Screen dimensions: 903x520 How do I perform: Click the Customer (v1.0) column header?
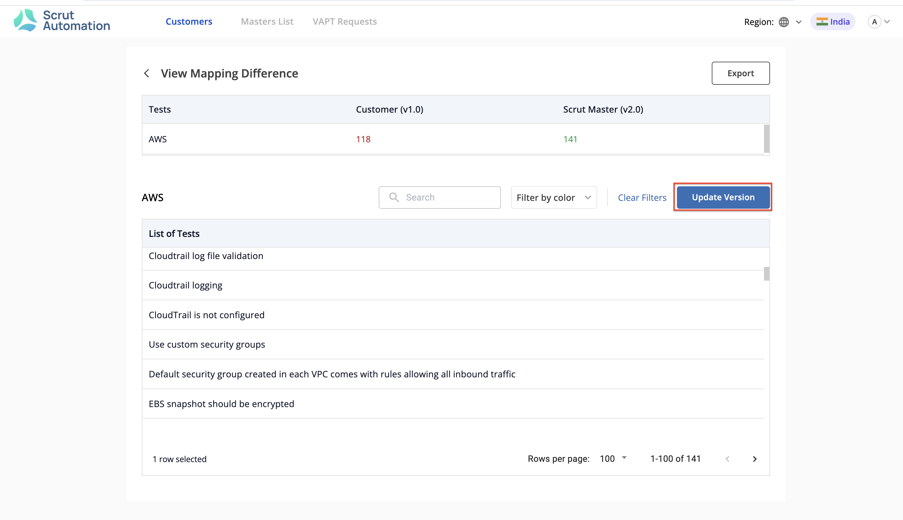coord(389,109)
